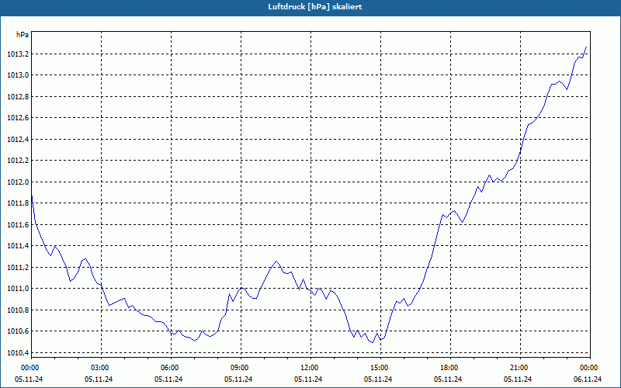The height and width of the screenshot is (388, 621).
Task: Click the 1011,0 y-axis value
Action: [x=17, y=289]
